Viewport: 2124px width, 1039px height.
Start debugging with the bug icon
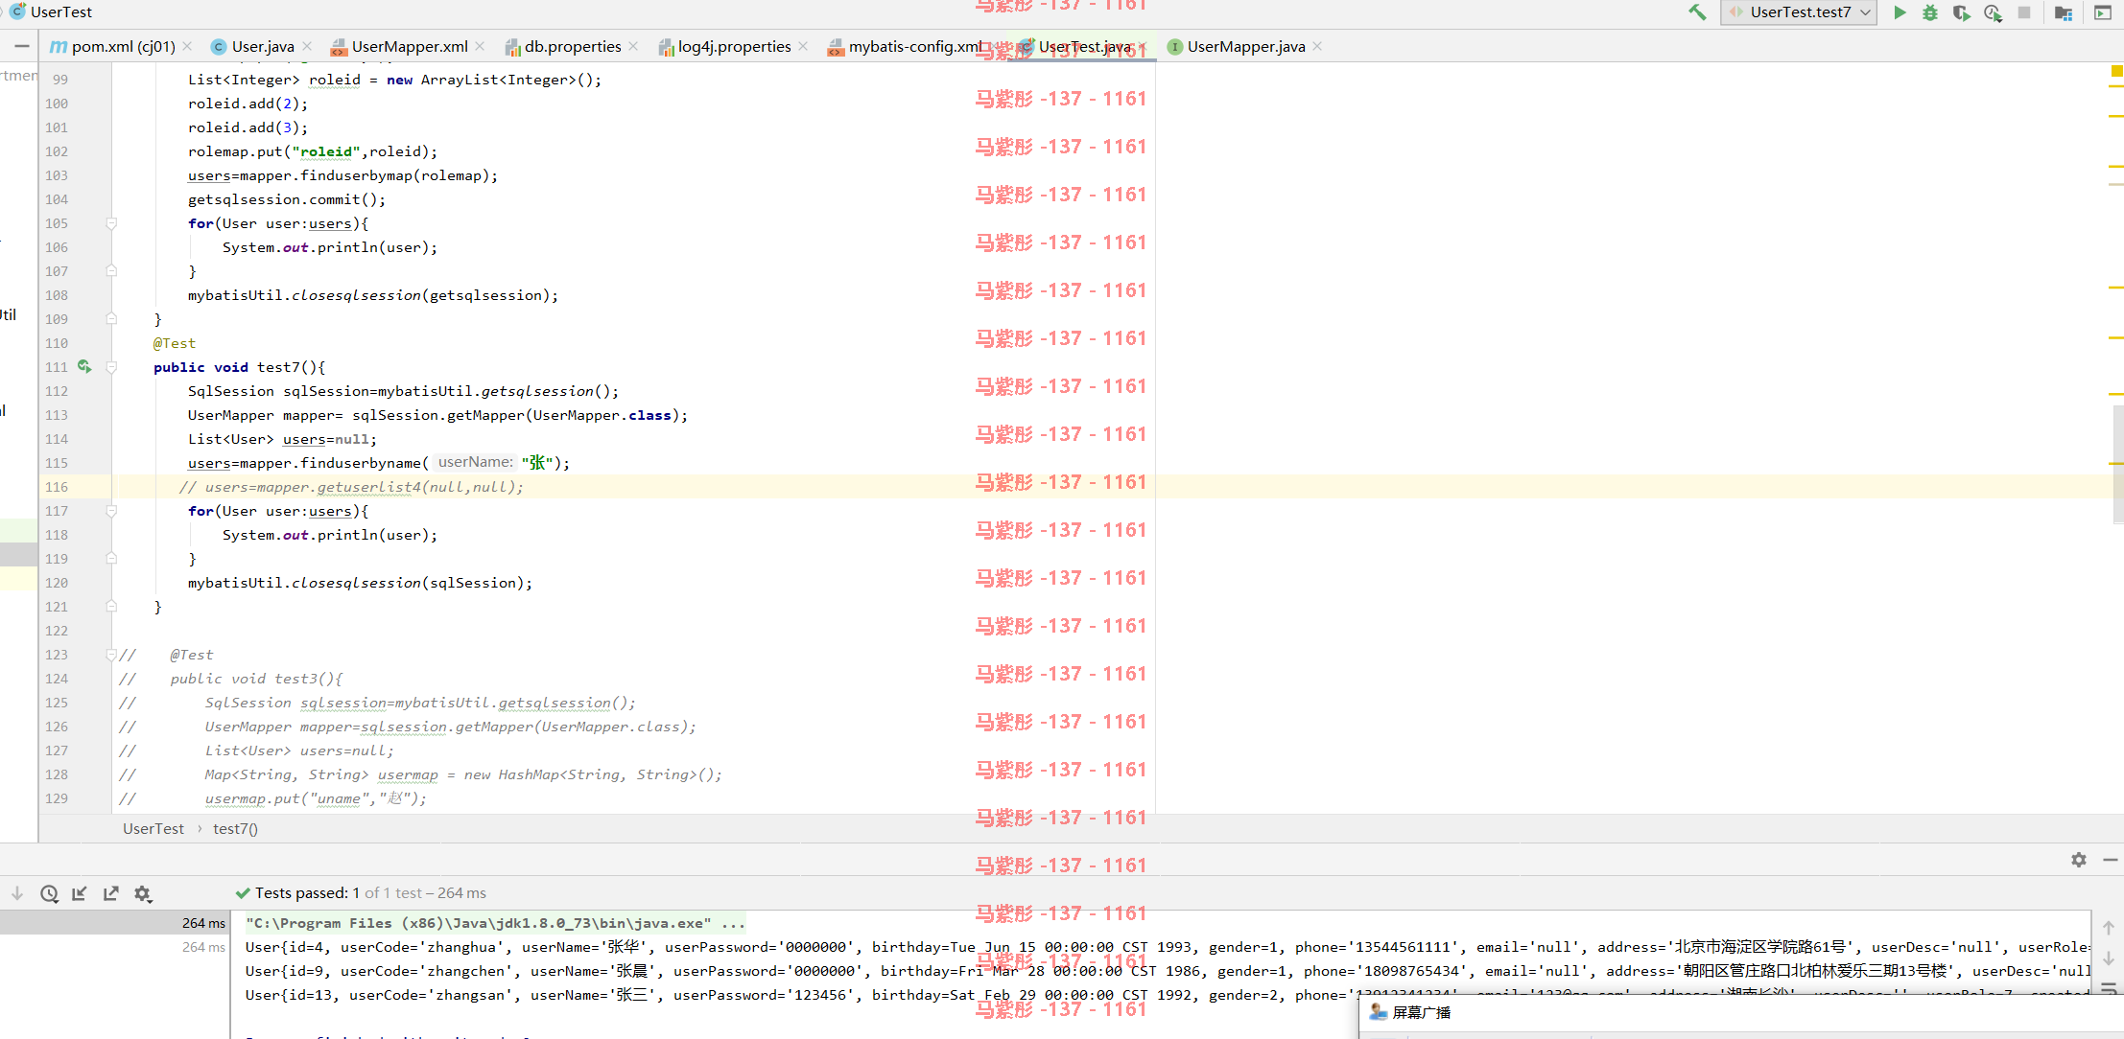[1930, 12]
